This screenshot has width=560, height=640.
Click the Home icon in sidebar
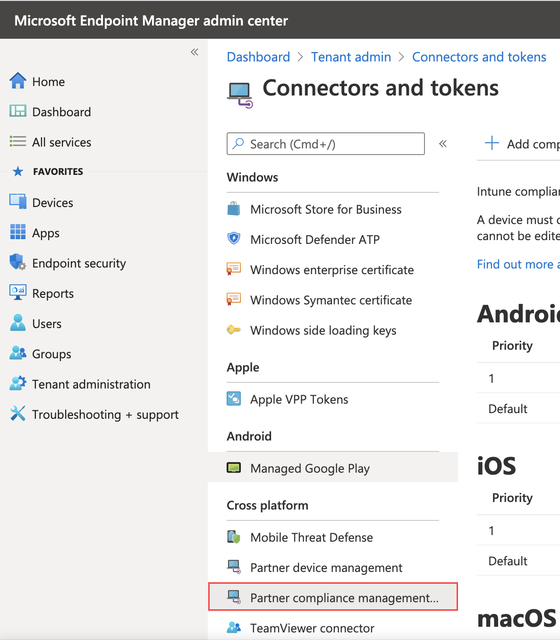pos(18,81)
